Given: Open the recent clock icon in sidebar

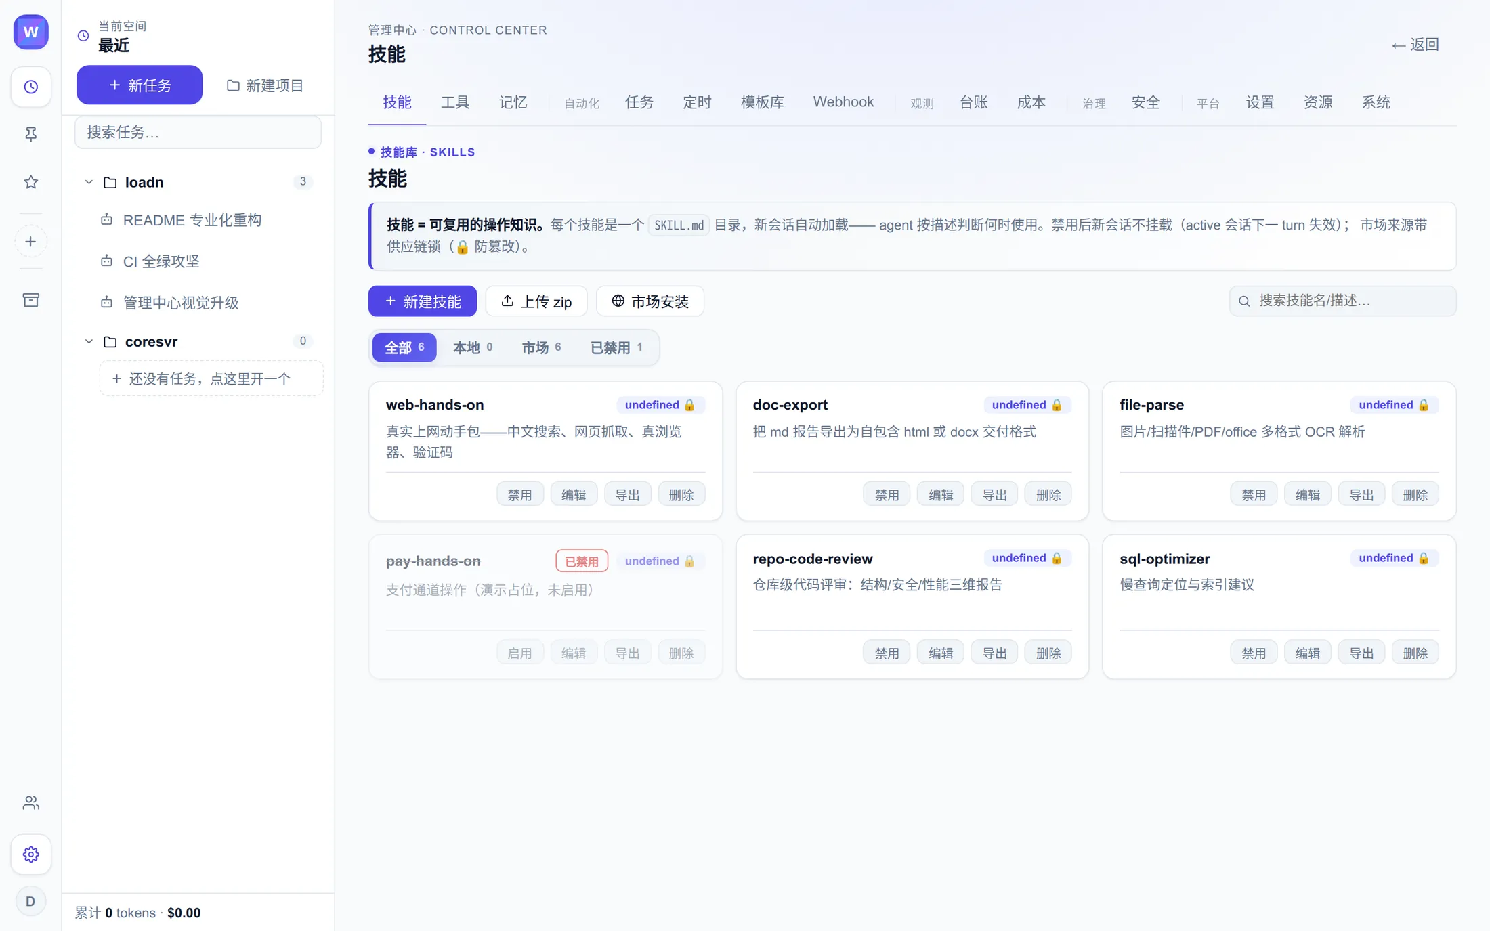Looking at the screenshot, I should point(31,87).
